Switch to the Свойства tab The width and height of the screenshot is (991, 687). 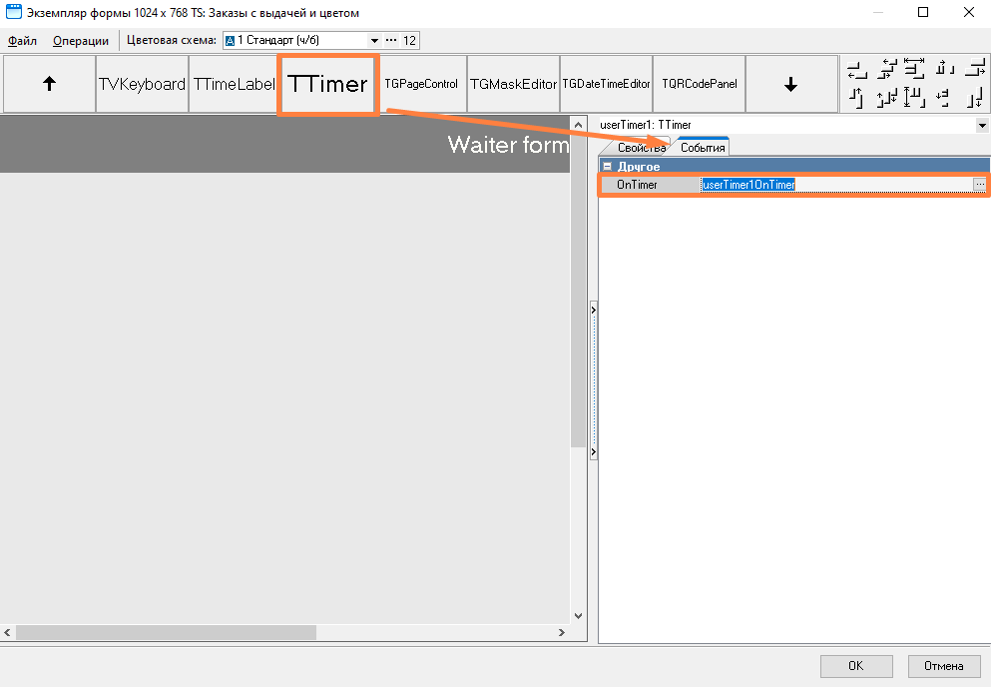(641, 148)
